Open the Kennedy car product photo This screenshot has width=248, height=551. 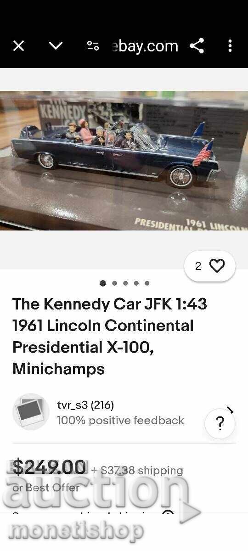point(124,161)
